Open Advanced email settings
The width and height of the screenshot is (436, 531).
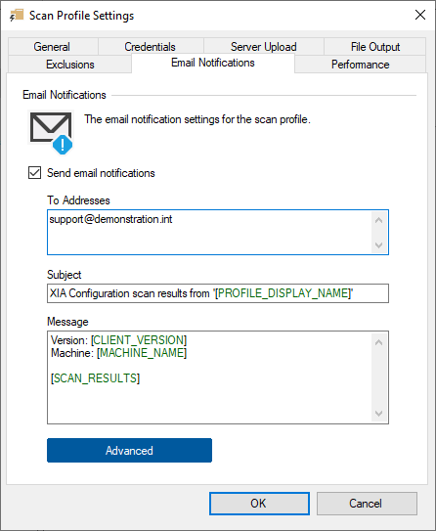point(129,451)
